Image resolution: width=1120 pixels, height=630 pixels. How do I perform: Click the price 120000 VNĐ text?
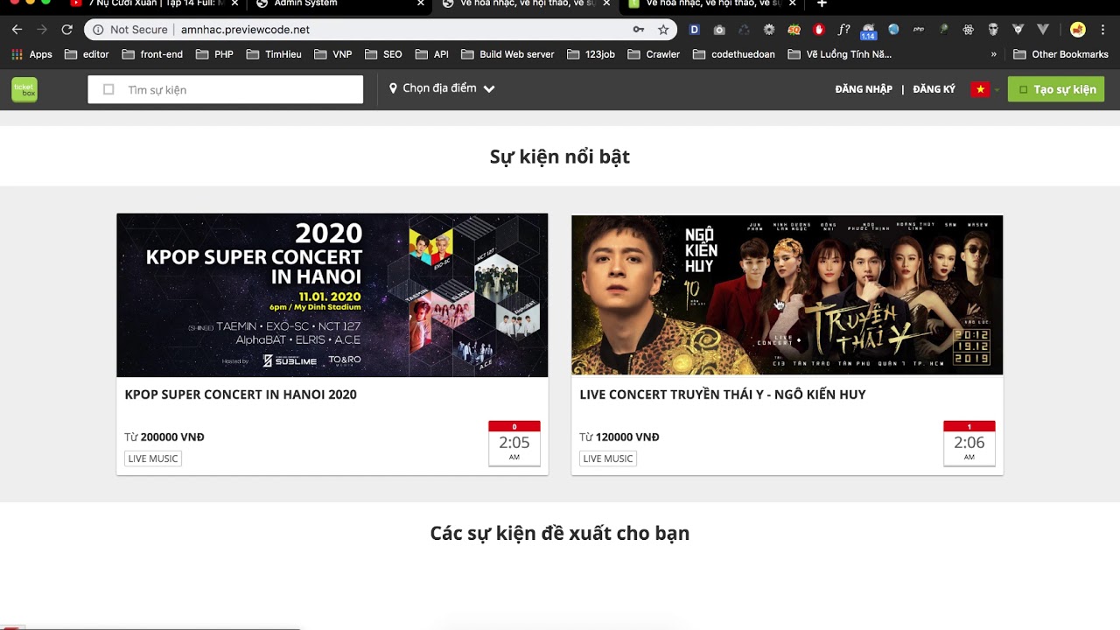tap(627, 437)
